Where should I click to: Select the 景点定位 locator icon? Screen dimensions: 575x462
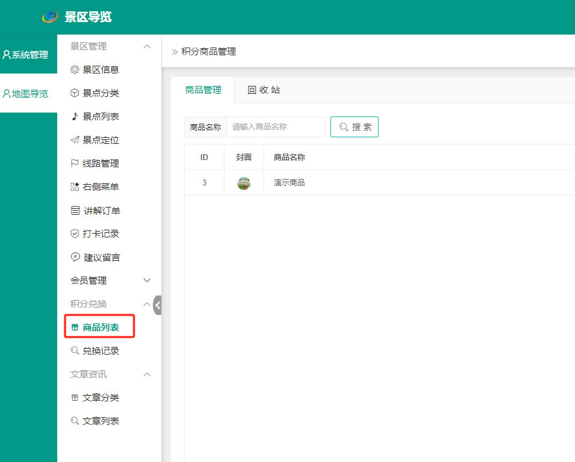click(75, 140)
